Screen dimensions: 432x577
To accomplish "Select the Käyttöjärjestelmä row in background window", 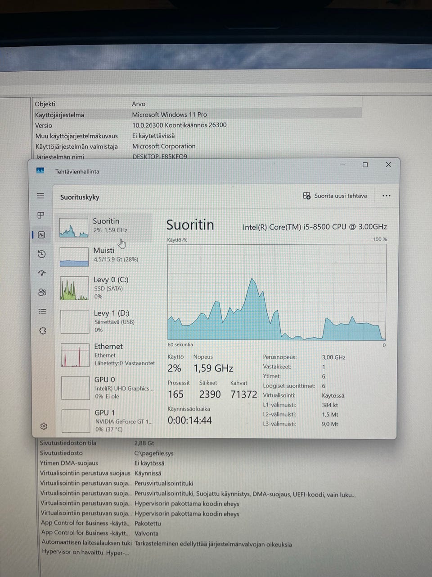I will (198, 114).
